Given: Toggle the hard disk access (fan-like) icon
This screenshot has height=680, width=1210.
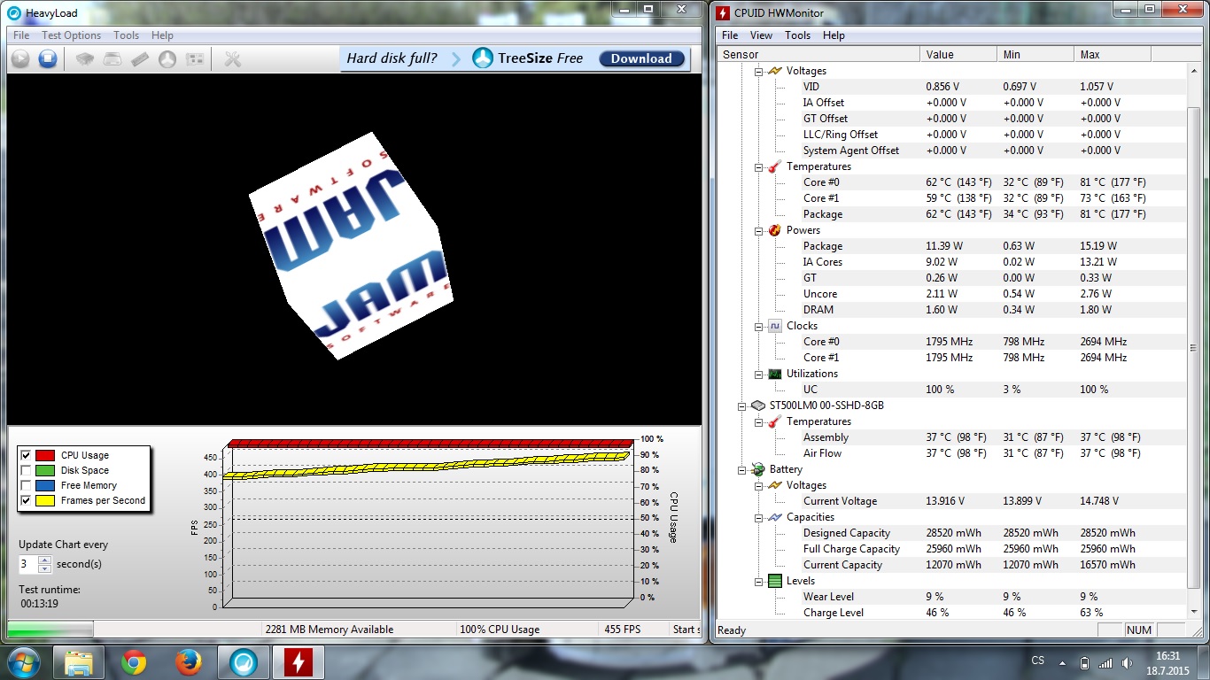Looking at the screenshot, I should click(167, 59).
